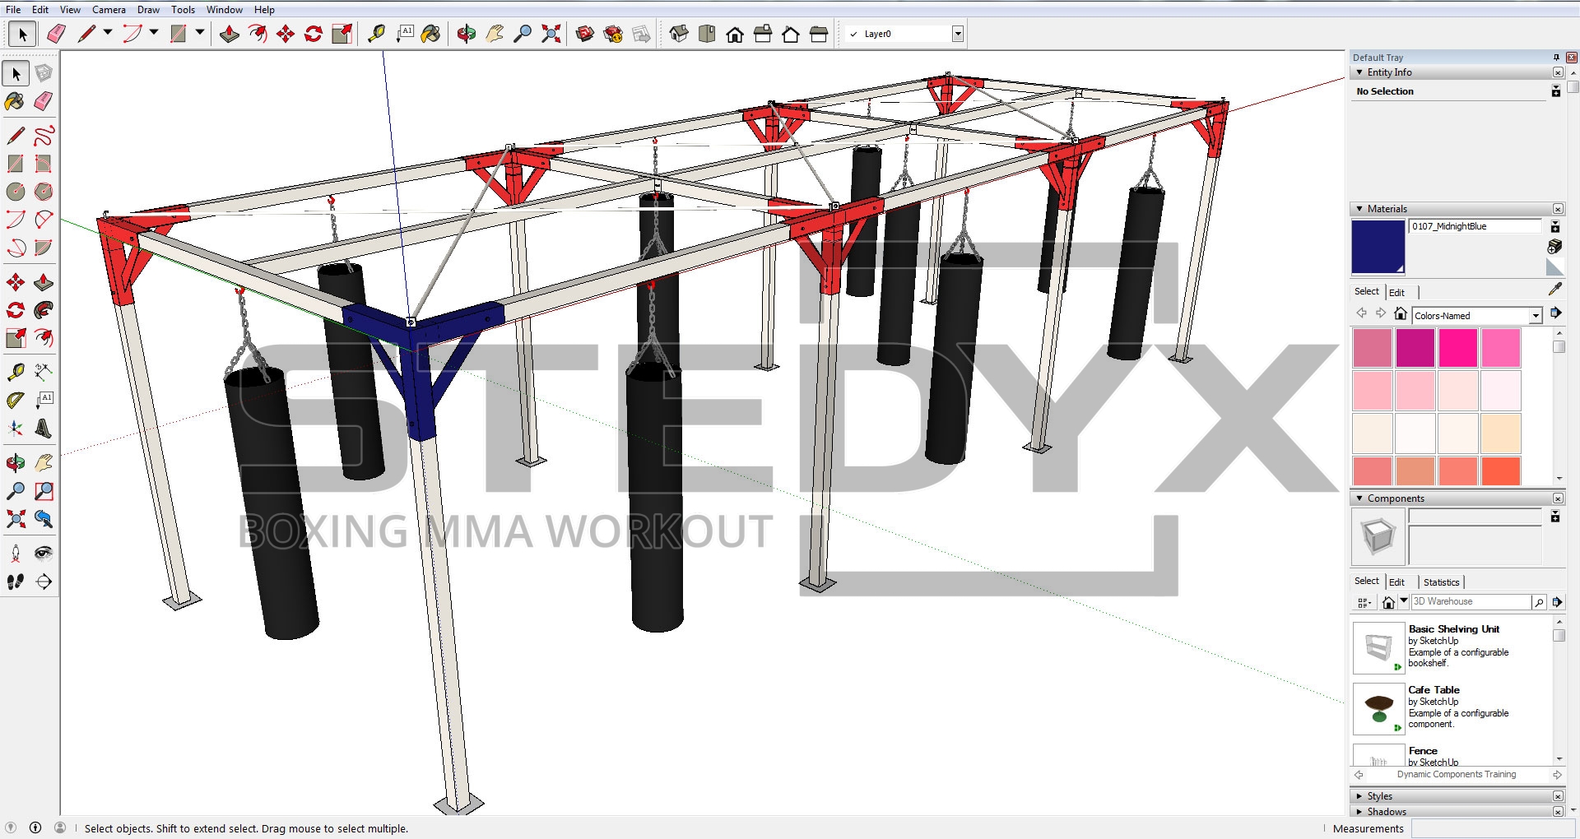This screenshot has width=1580, height=839.
Task: Switch to Front view house icon
Action: pos(735,34)
